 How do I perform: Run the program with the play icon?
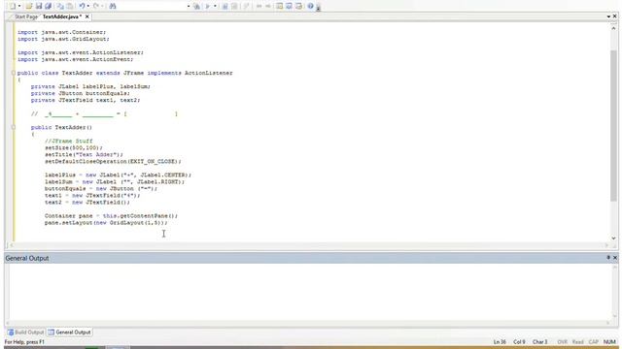click(207, 6)
